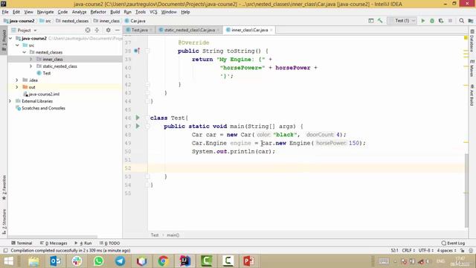Collapse the src folder
The height and width of the screenshot is (268, 476).
point(17,45)
